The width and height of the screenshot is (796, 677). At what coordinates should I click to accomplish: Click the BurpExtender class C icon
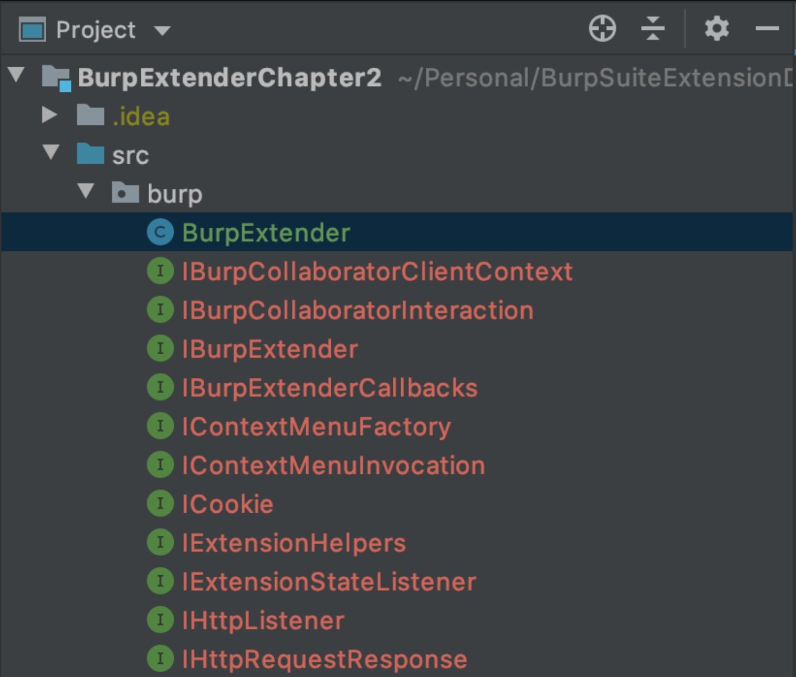(x=160, y=232)
